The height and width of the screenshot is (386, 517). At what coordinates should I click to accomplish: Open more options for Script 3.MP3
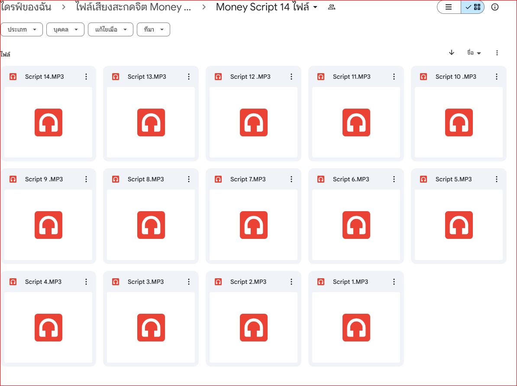click(189, 282)
